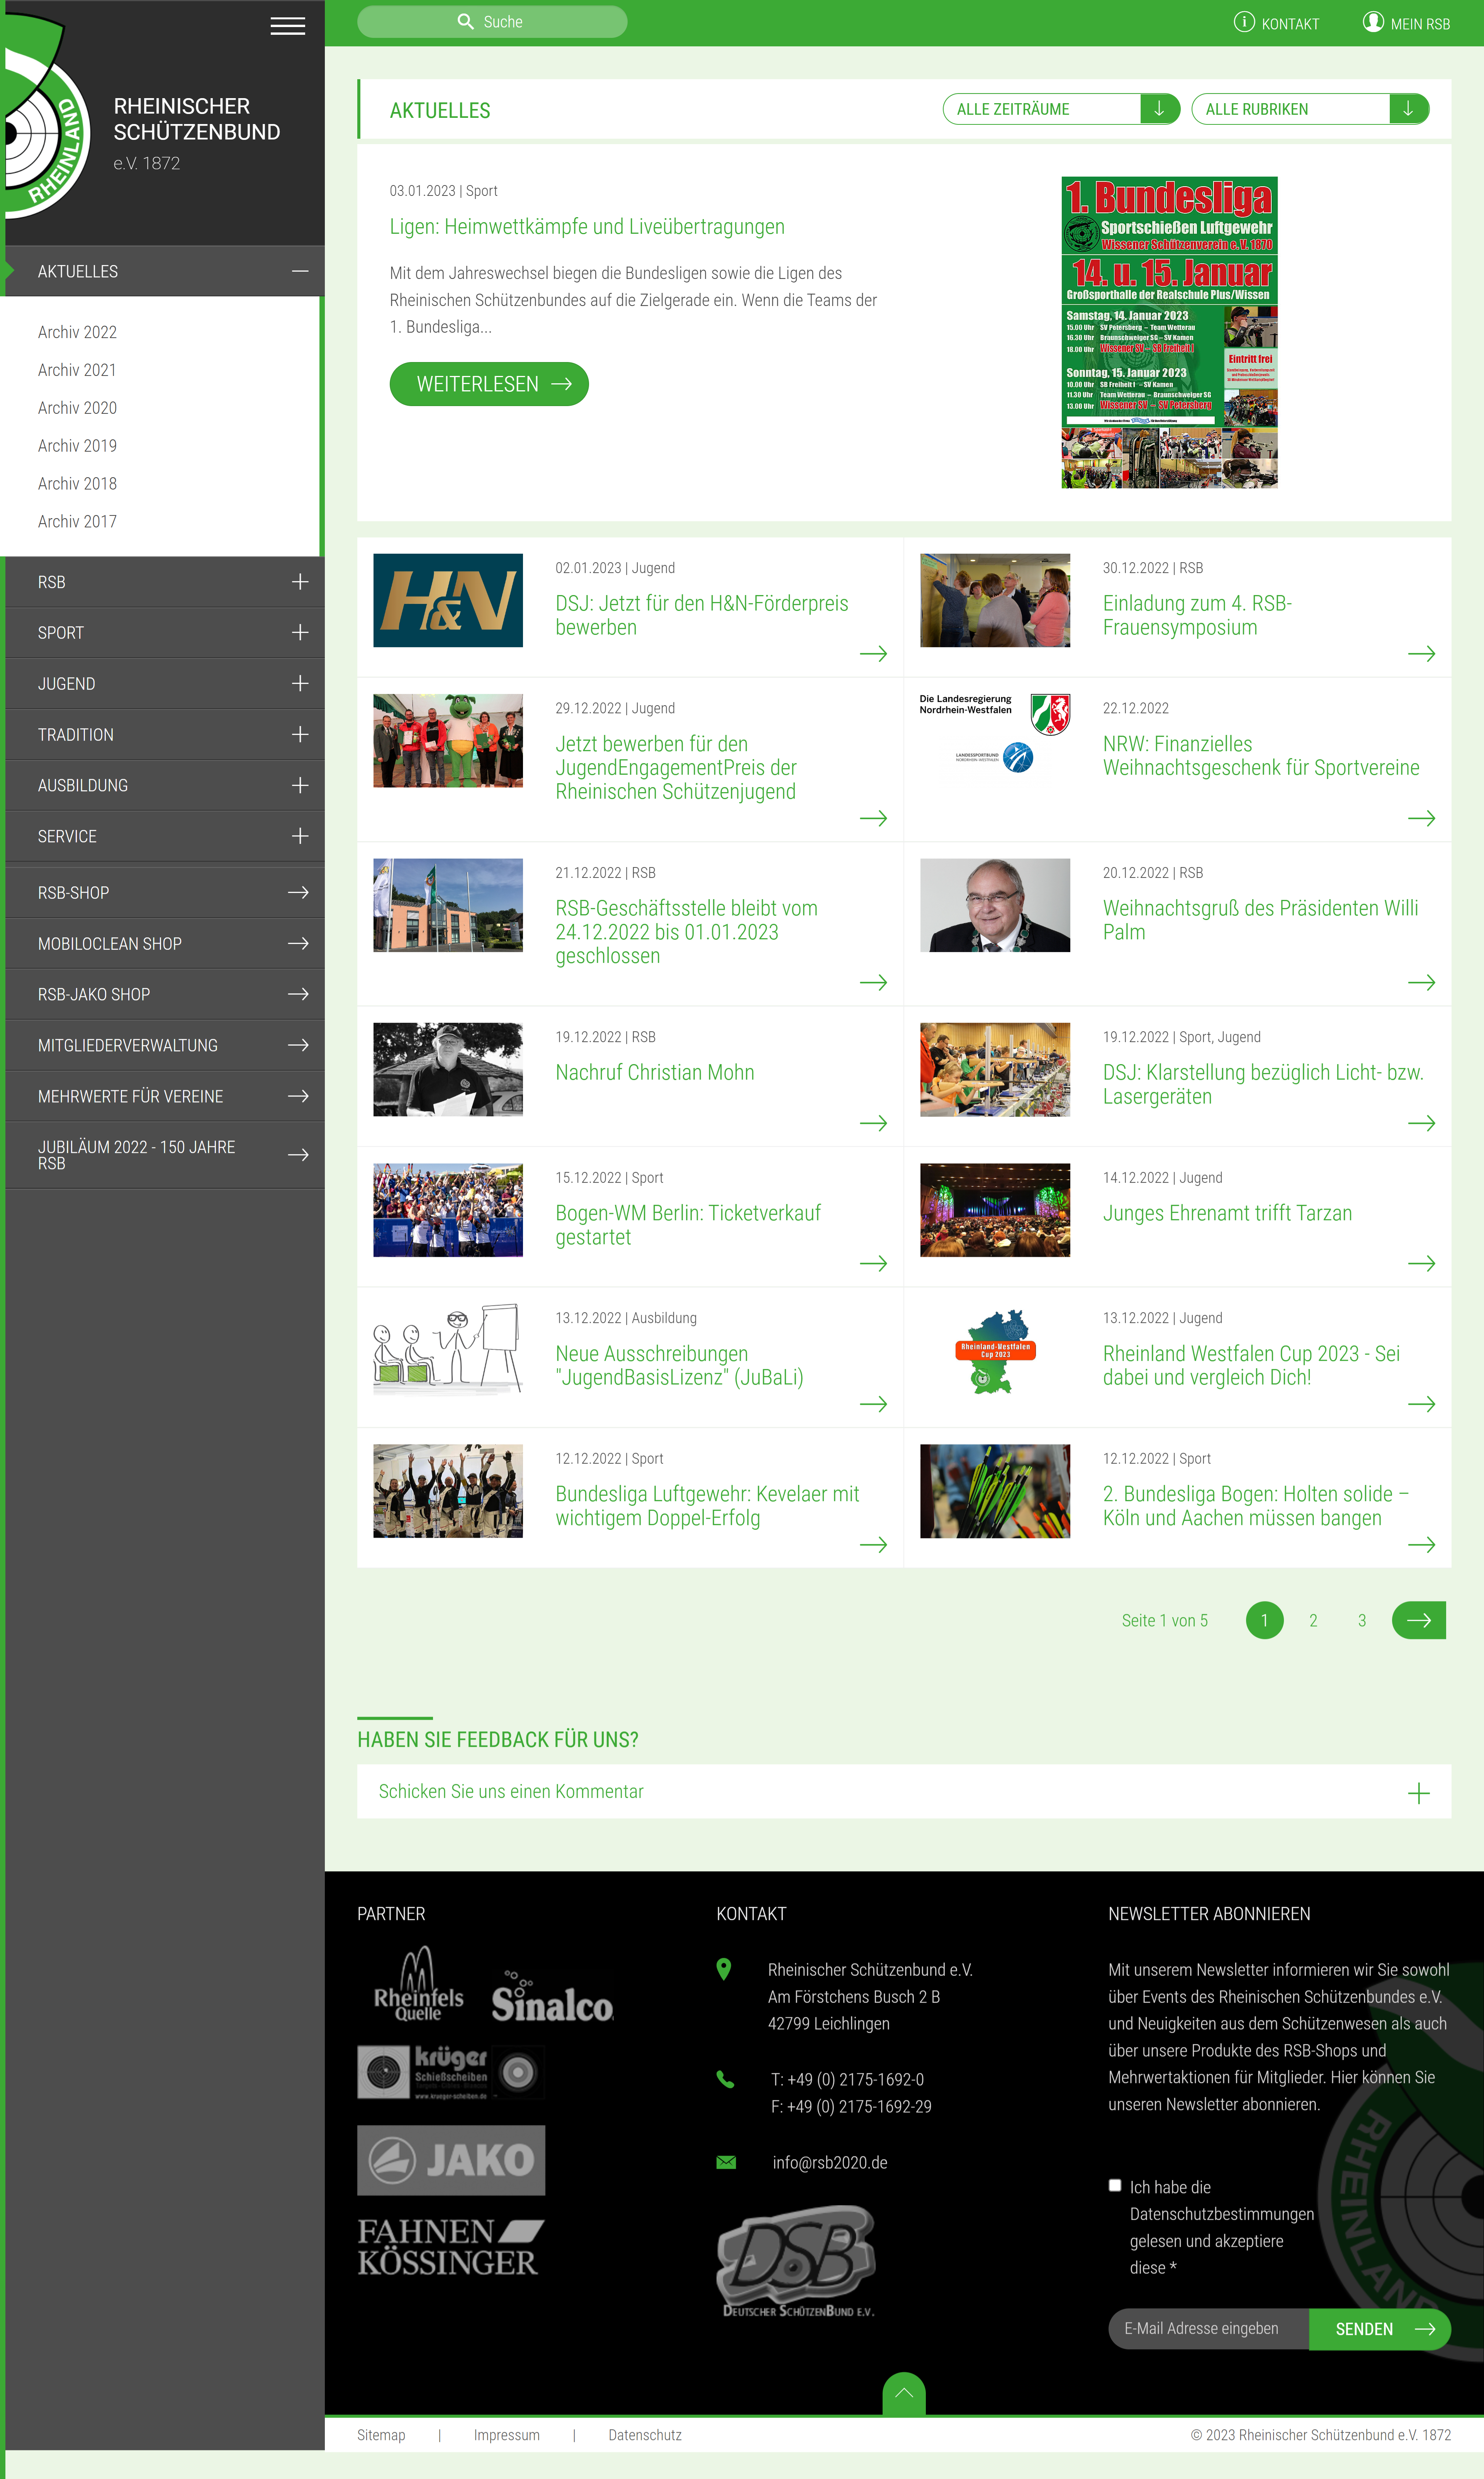Screen dimensions: 1484x2479
Task: Click arrow next to MOBILOCLEAN SHOP
Action: pyautogui.click(x=298, y=943)
